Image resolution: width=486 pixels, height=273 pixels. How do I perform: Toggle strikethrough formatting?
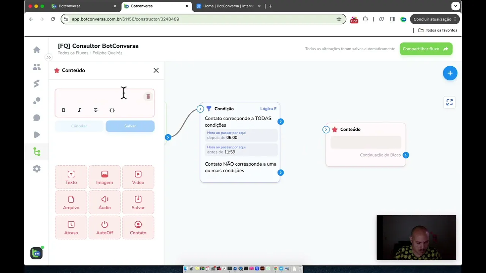(x=96, y=110)
